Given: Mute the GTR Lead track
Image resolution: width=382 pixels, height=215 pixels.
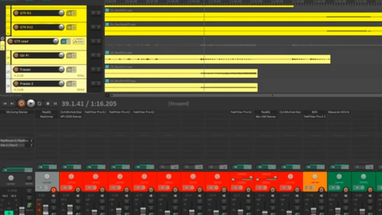Looking at the screenshot, I should 94,41.
